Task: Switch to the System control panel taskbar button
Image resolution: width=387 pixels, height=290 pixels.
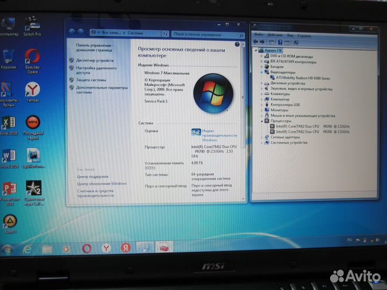Action: [145, 247]
